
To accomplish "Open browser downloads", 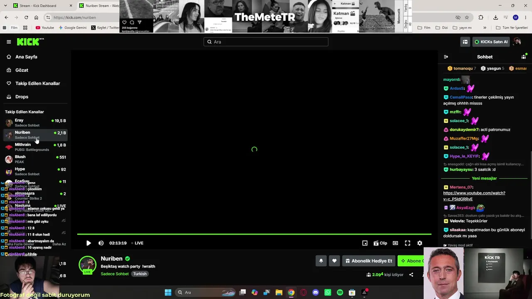I will tap(495, 17).
